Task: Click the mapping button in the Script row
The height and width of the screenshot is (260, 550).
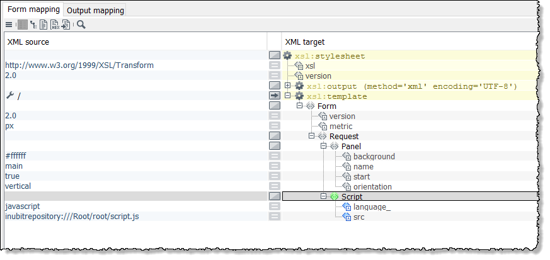Action: pyautogui.click(x=274, y=196)
